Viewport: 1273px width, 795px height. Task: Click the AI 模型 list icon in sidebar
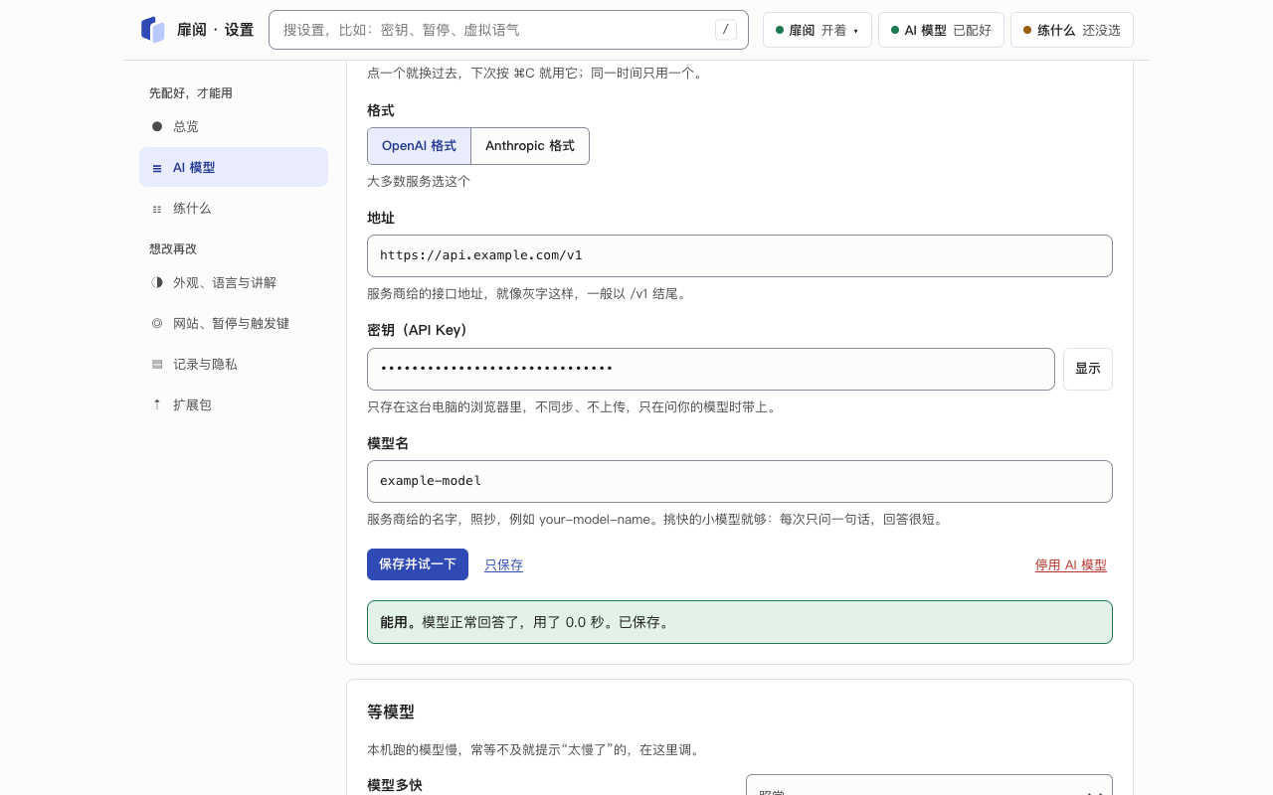pos(157,168)
